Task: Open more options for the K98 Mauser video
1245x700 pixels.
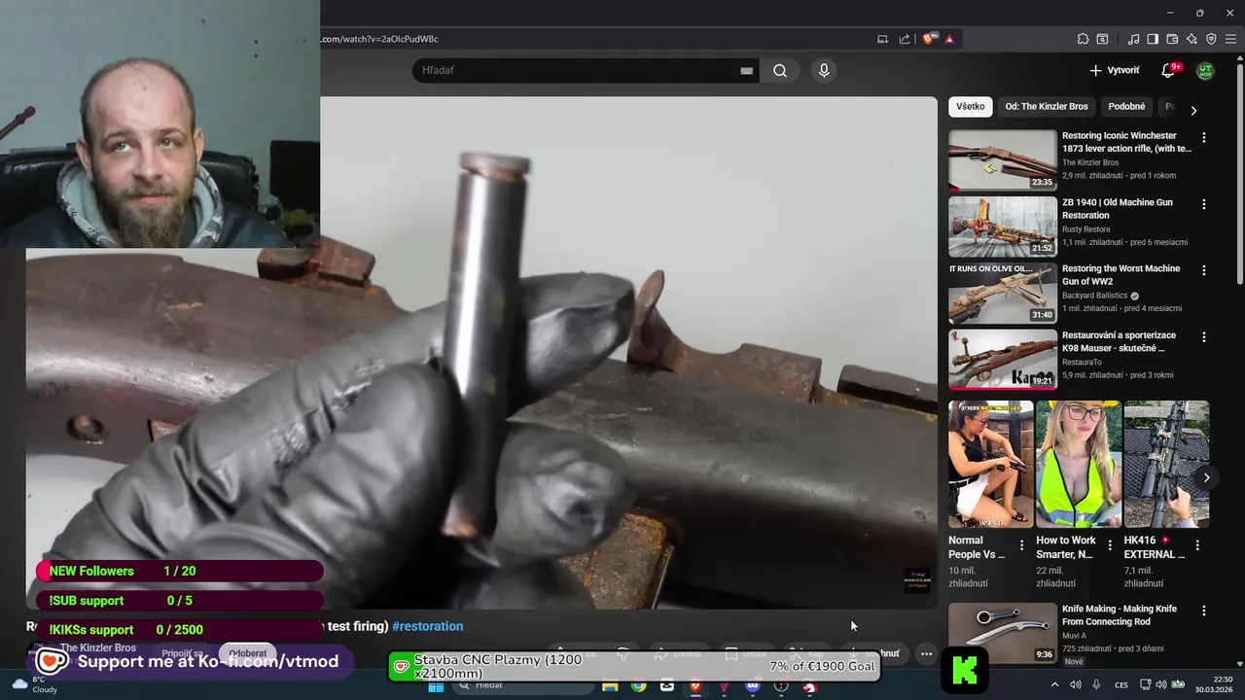Action: click(x=1204, y=336)
